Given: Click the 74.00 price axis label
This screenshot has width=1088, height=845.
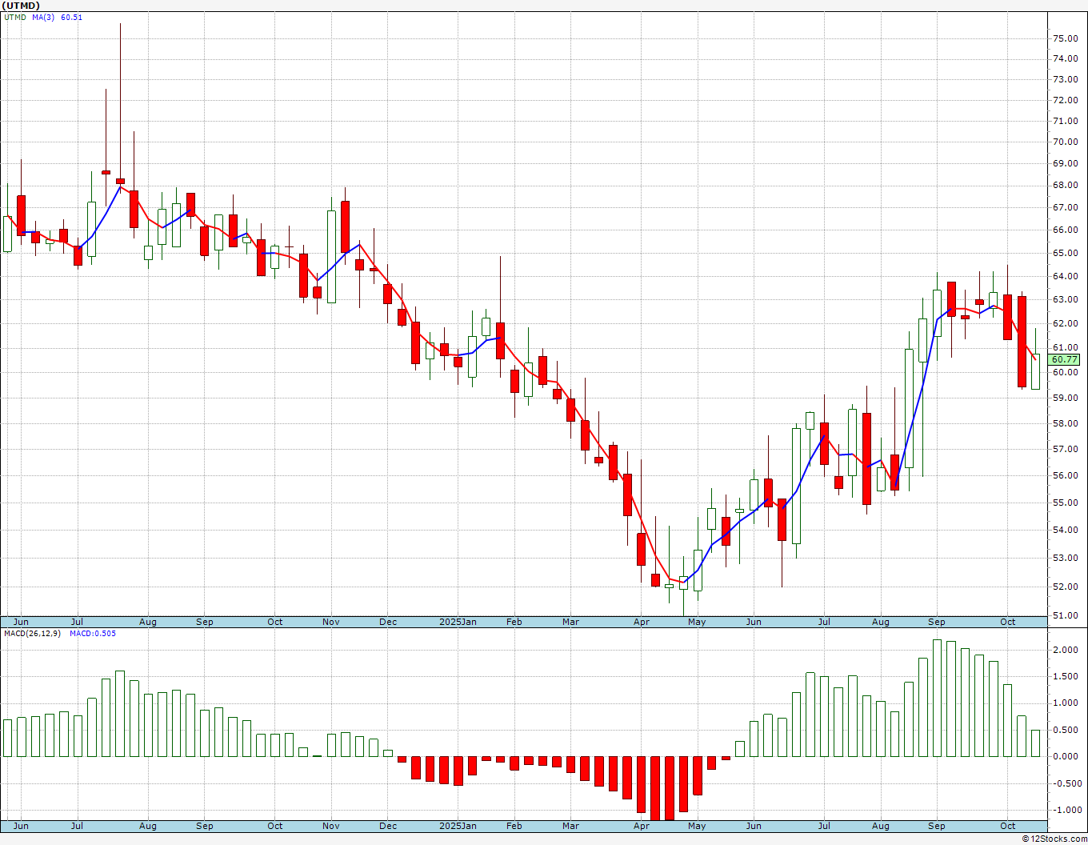Looking at the screenshot, I should coord(1065,59).
